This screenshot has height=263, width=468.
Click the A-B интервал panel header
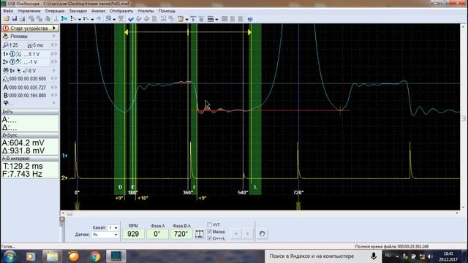pos(30,159)
